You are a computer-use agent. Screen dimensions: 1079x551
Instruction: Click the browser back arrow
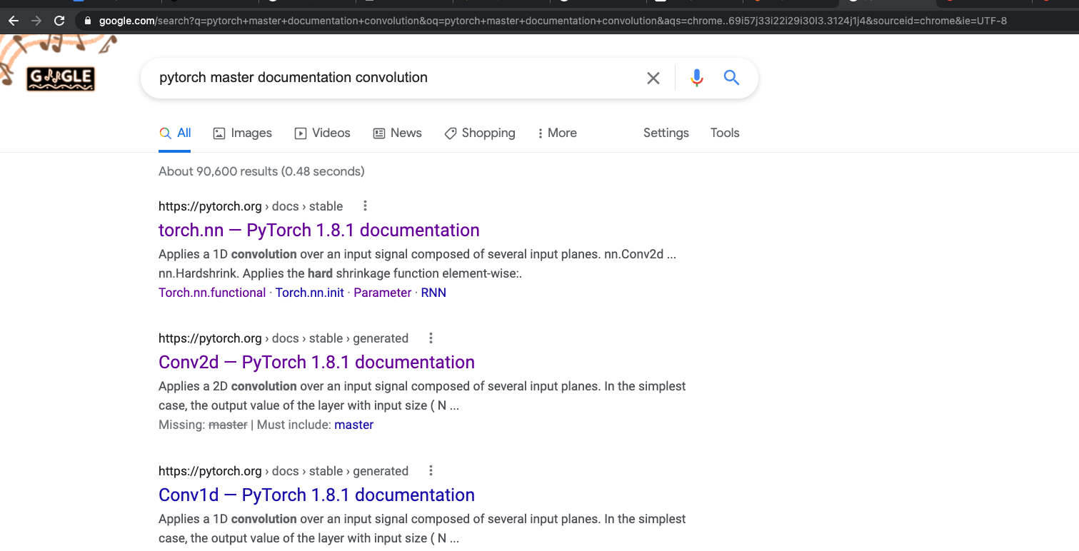coord(13,21)
